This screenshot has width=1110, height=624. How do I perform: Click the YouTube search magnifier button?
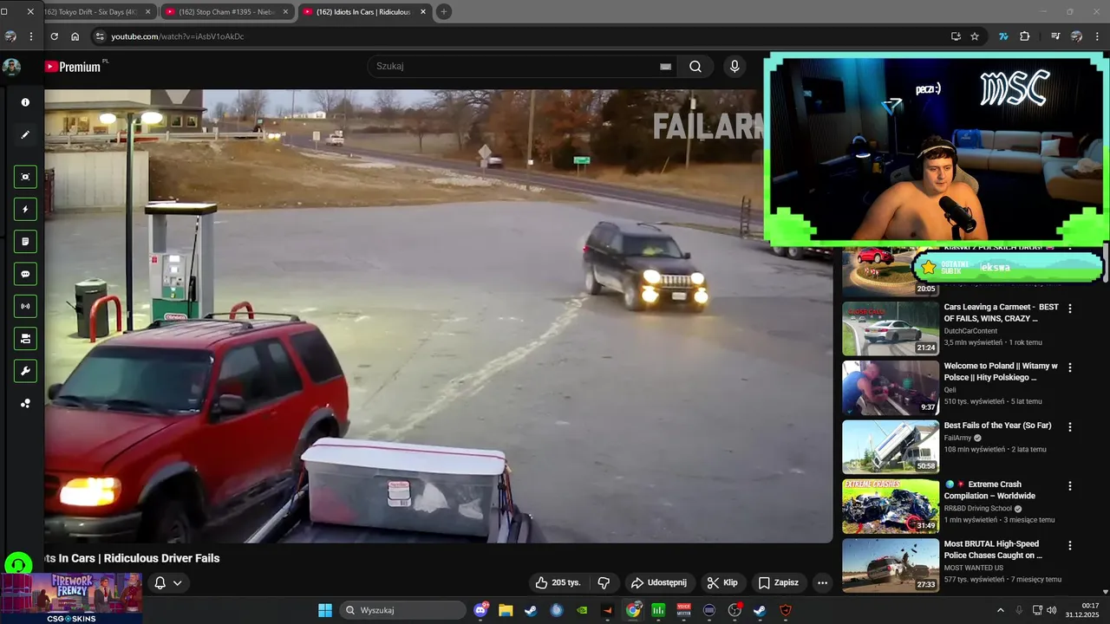[x=695, y=67]
